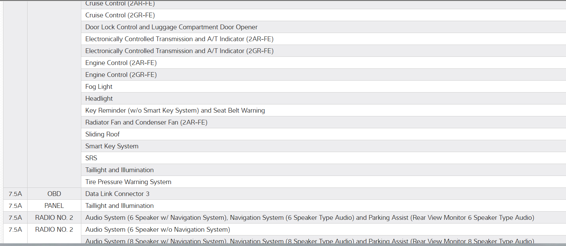Click the Sliding Roof row

click(x=102, y=134)
